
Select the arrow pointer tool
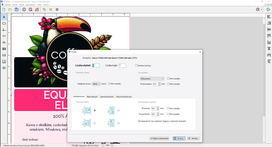point(4,17)
